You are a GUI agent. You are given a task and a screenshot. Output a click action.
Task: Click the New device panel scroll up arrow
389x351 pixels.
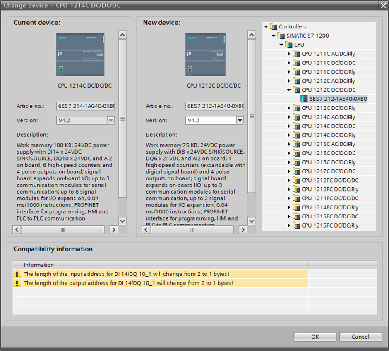point(252,35)
